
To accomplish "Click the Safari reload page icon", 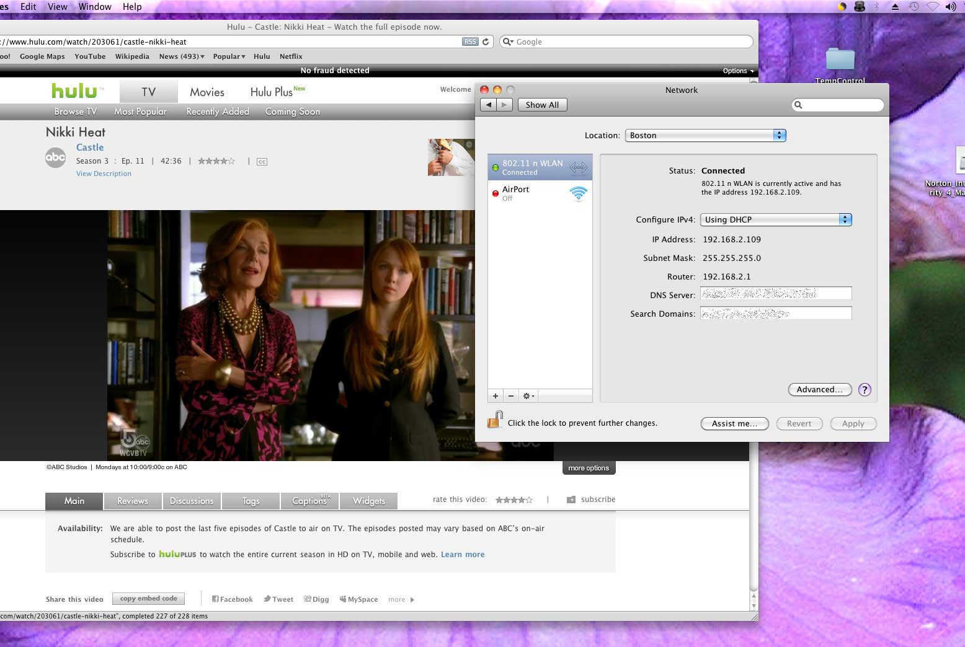I will click(486, 42).
